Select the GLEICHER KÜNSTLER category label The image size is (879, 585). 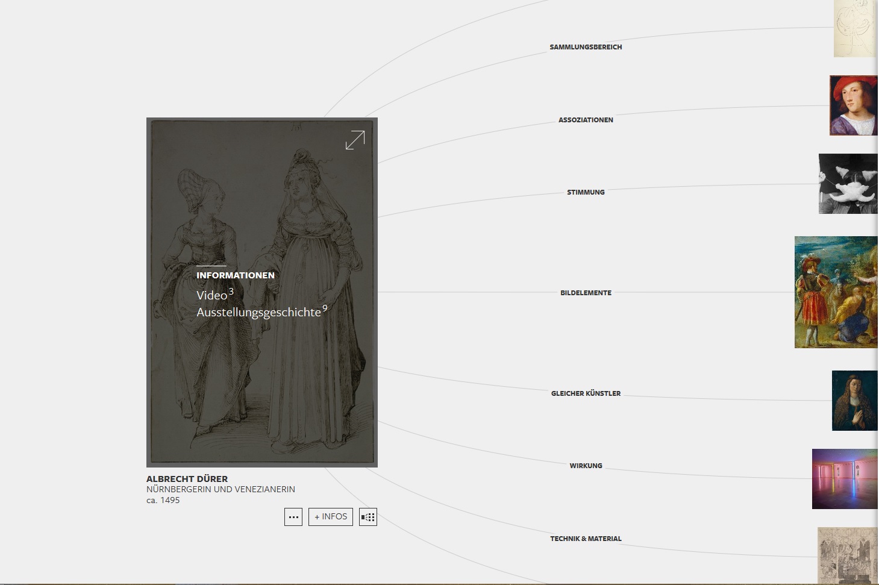[586, 393]
